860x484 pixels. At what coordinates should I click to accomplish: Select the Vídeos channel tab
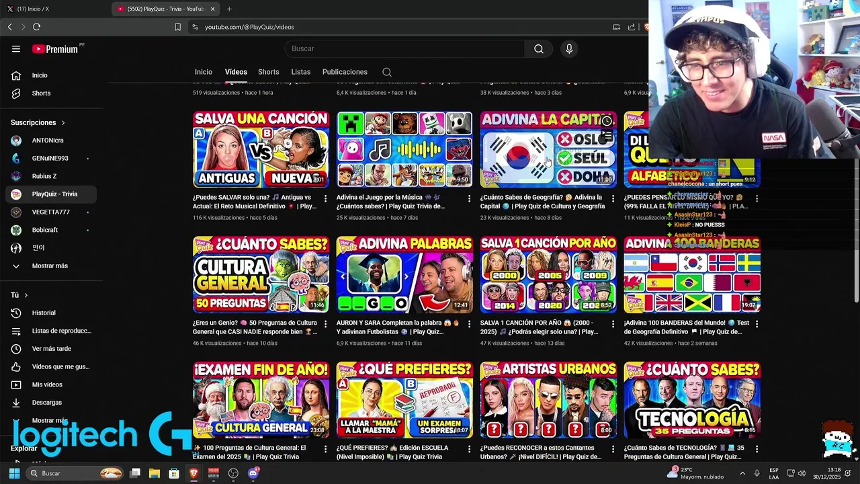click(236, 72)
